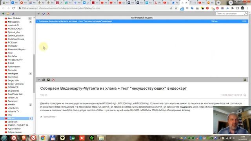The image size is (251, 141).
Task: Open Google Chrome from the taskbar
Action: tap(43, 138)
